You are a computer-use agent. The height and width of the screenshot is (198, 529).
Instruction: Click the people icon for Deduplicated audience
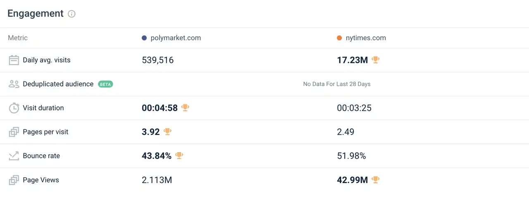(x=14, y=84)
